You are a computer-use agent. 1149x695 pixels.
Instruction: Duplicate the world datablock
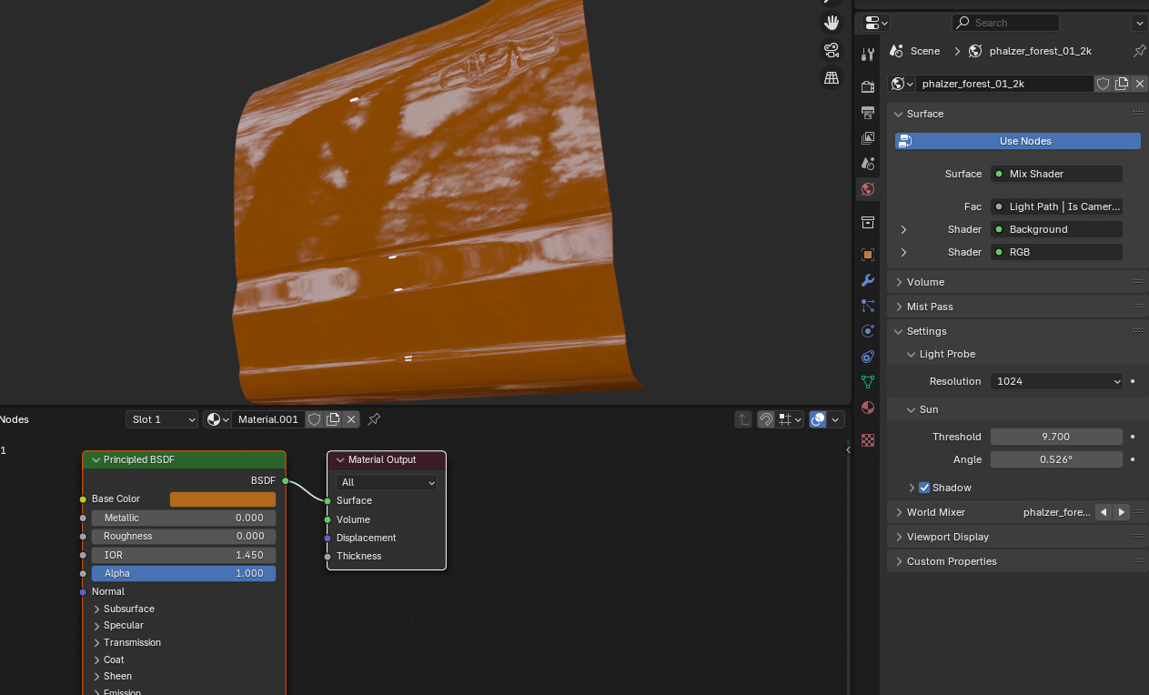point(1122,84)
